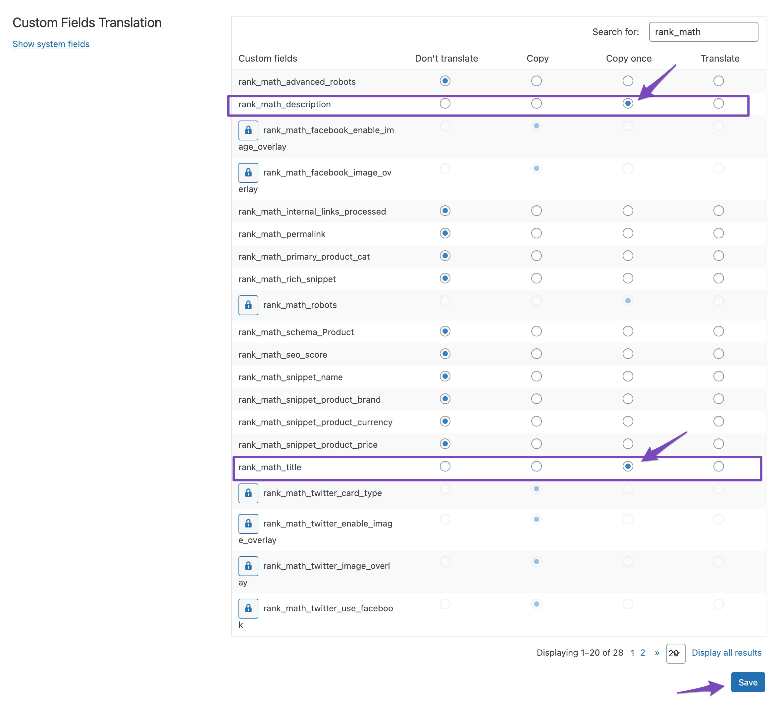Viewport: 781px width, 704px height.
Task: Select Copy once for rank_math_snippet_name
Action: (627, 376)
